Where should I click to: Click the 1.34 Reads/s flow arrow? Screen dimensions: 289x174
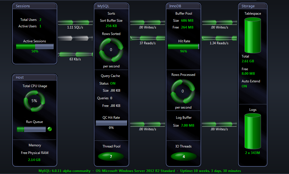point(219,38)
